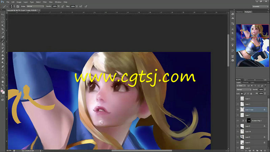This screenshot has height=152, width=270.
Task: Select the Paint Bucket tool
Action: point(3,55)
